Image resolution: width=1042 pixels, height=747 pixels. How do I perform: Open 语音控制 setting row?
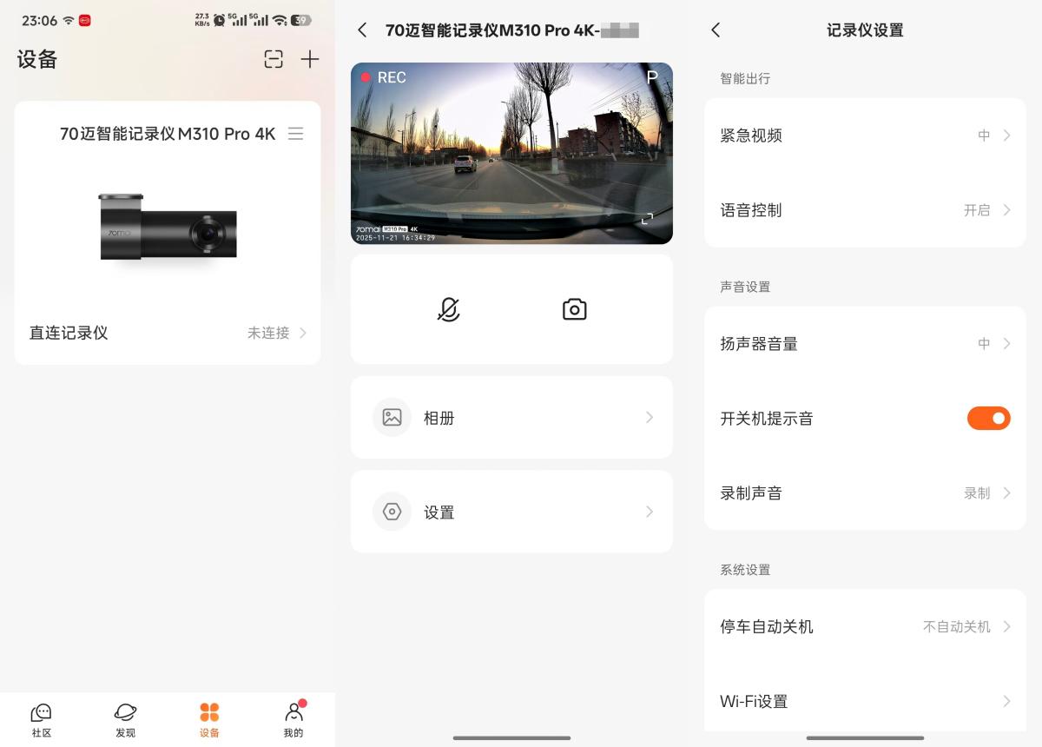(865, 210)
